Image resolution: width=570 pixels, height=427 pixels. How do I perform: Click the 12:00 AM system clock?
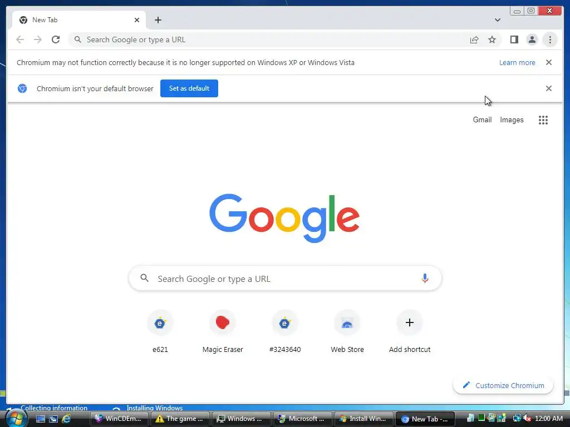pos(548,419)
